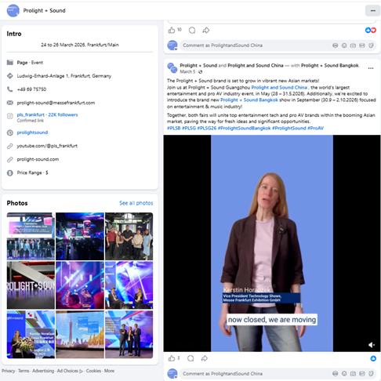Screen dimensions: 381x381
Task: Open photo of five people posing together
Action: (129, 236)
